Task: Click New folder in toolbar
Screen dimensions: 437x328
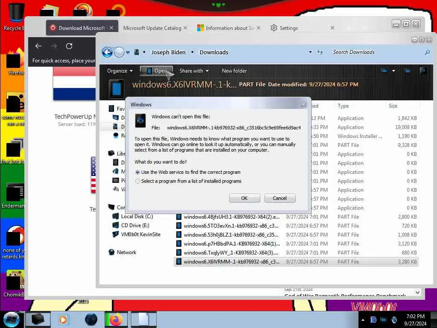Action: click(234, 71)
